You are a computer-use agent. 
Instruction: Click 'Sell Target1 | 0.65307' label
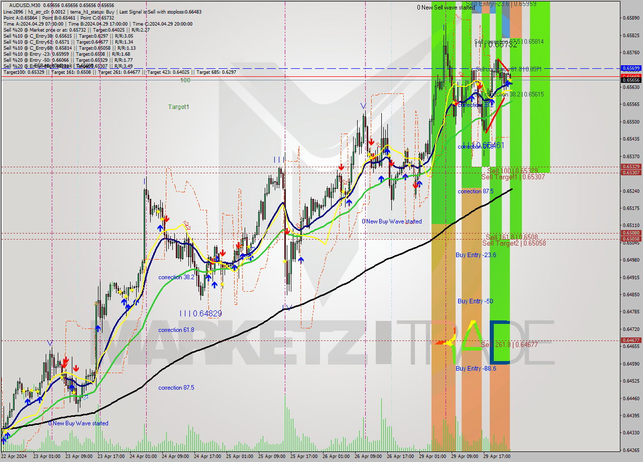pos(513,177)
